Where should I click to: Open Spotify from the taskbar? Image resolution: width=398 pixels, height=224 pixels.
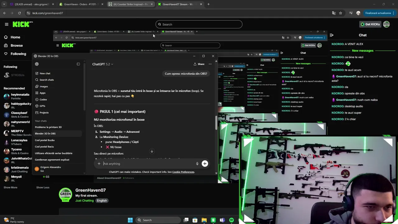click(231, 220)
